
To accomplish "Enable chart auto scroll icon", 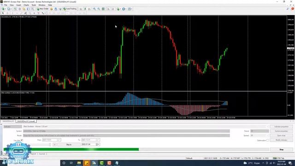I will tap(108, 9).
